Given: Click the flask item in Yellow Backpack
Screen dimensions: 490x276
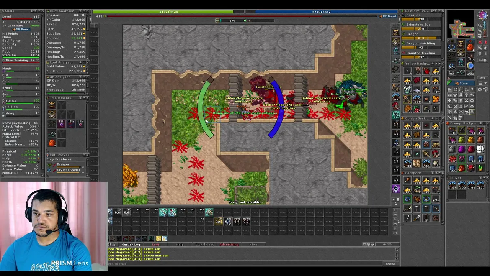Looking at the screenshot, I should (x=407, y=90).
